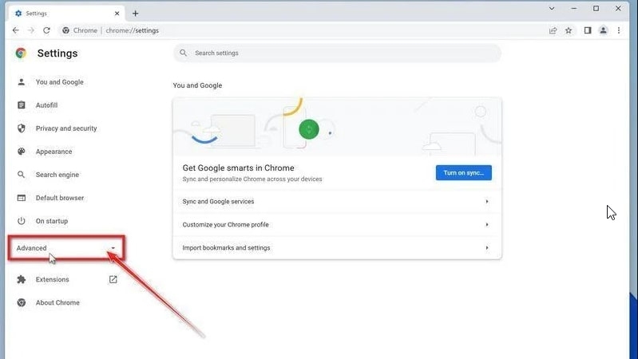Viewport: 638px width, 359px height.
Task: Click the About Chrome logo icon
Action: (21, 303)
